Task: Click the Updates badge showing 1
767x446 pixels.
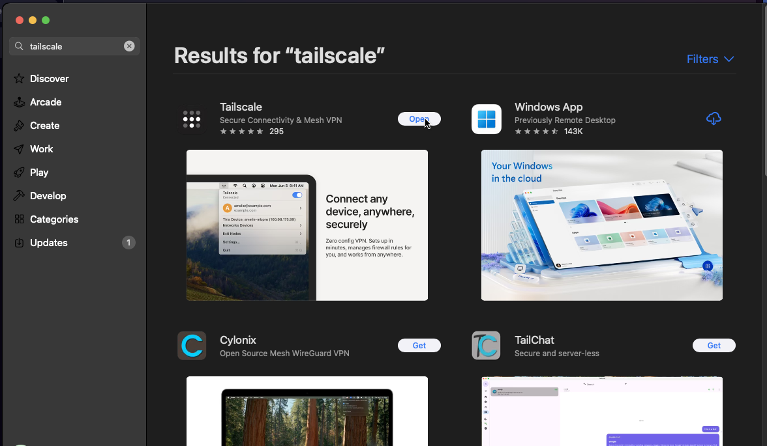Action: [128, 243]
